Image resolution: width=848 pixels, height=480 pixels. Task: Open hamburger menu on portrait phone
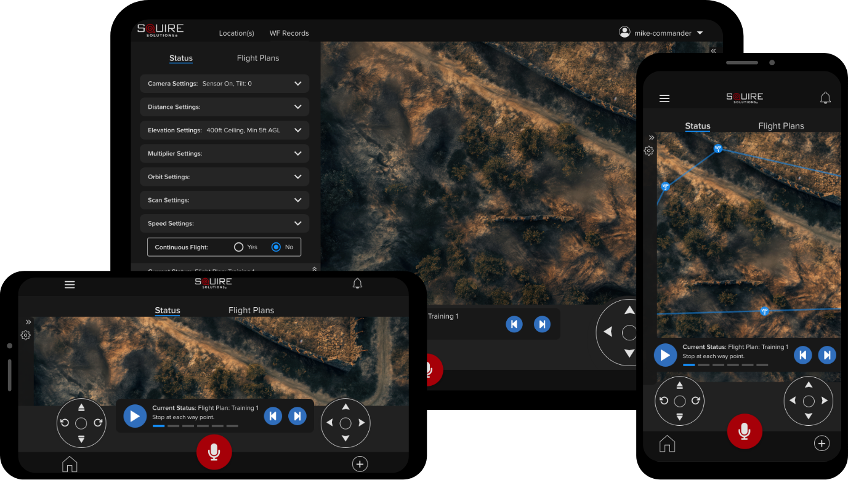pos(664,98)
